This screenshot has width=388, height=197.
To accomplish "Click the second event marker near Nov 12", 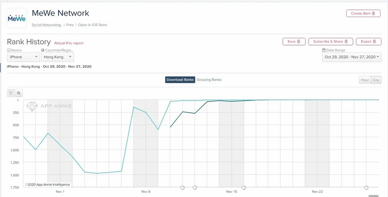I will tap(195, 188).
